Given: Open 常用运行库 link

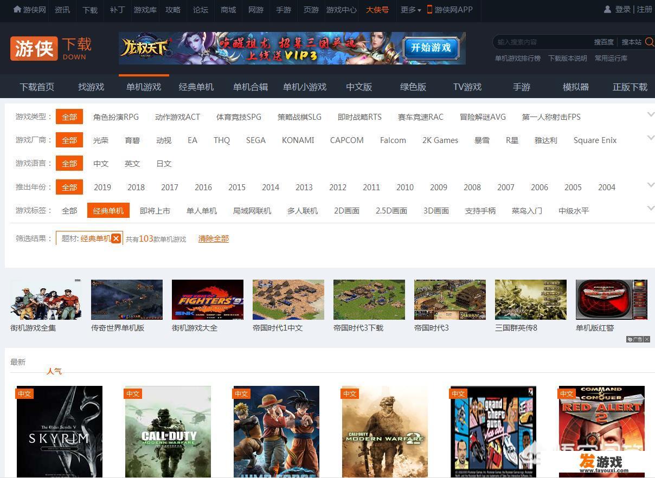Looking at the screenshot, I should pyautogui.click(x=611, y=58).
